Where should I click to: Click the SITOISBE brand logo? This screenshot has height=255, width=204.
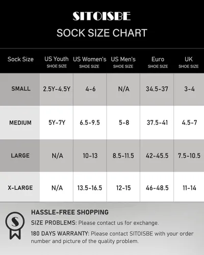(x=101, y=16)
